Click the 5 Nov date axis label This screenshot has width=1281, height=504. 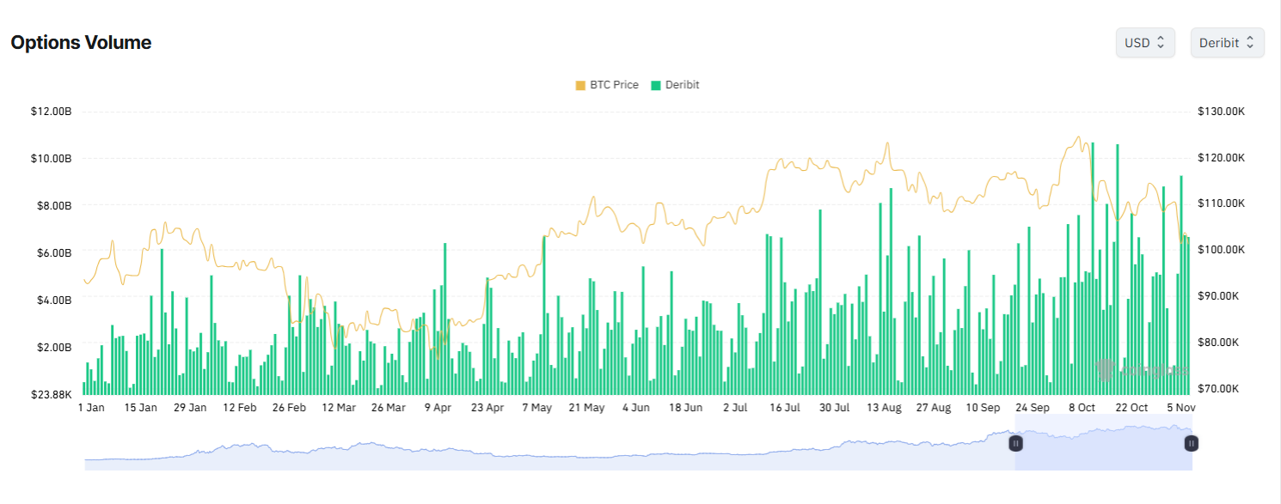(x=1180, y=407)
